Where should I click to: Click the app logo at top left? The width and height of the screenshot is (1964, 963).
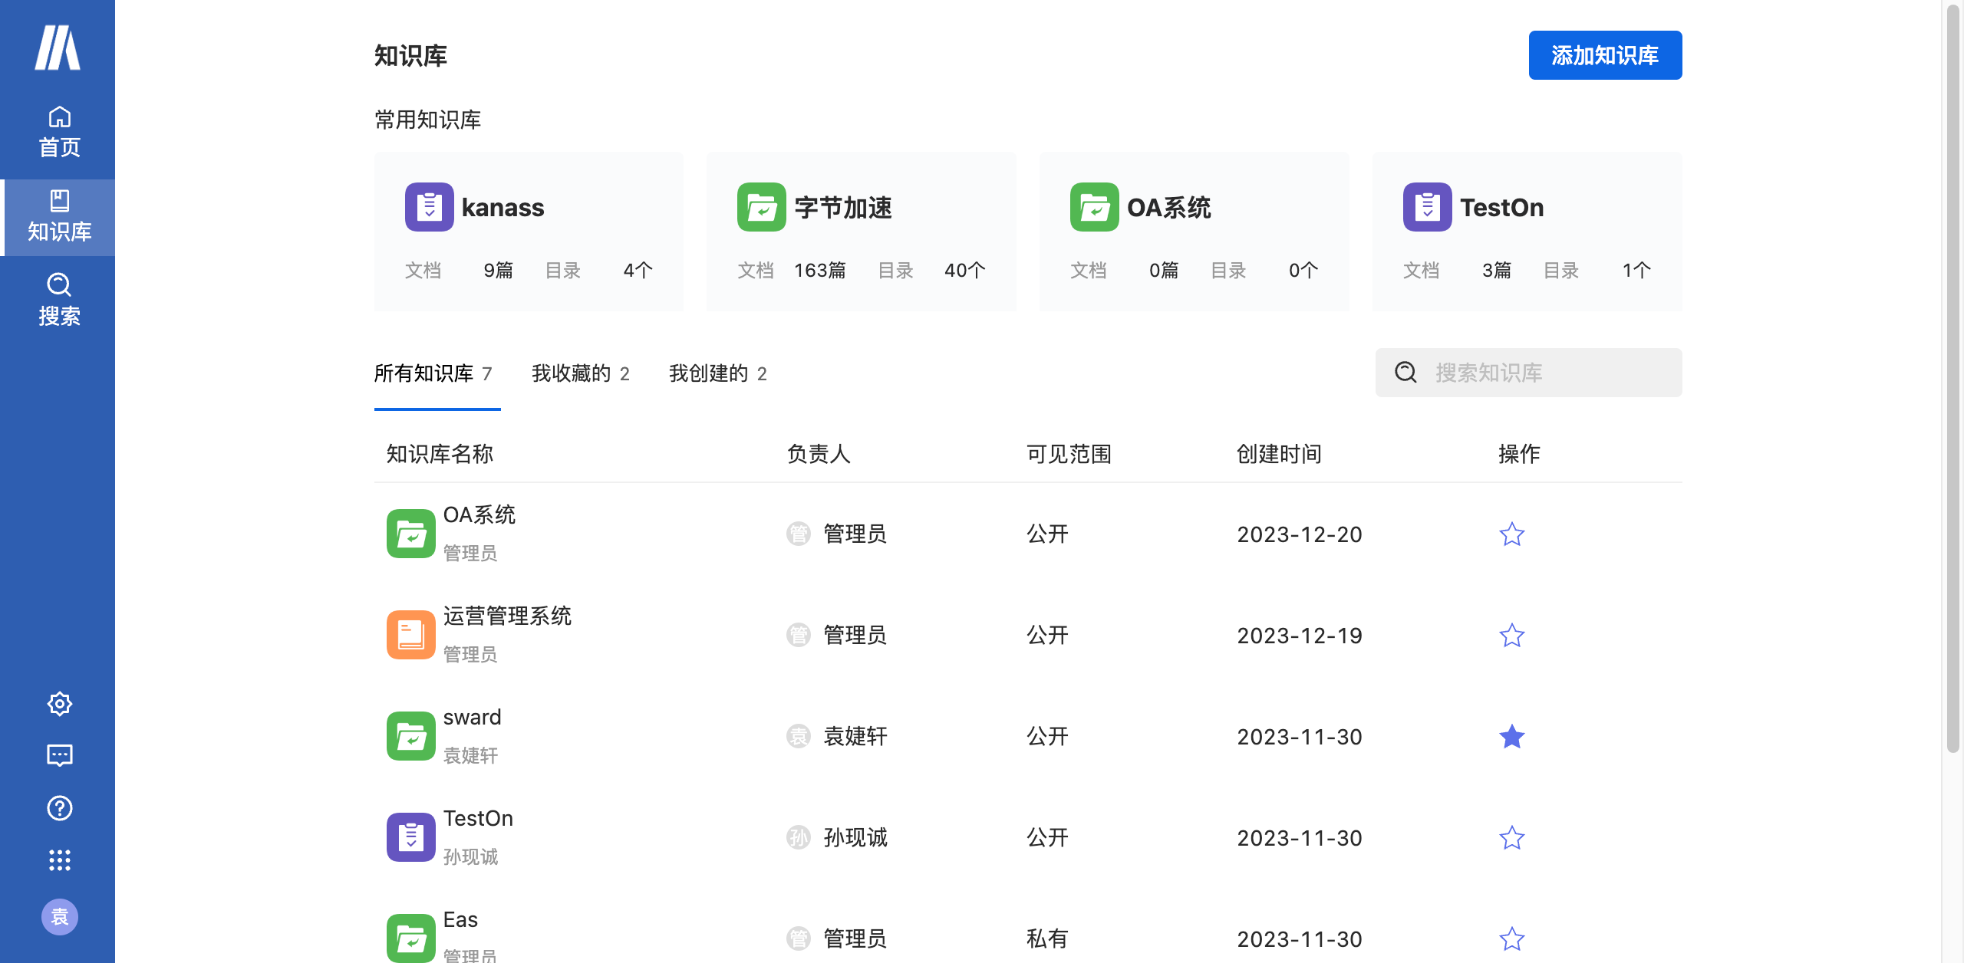58,48
